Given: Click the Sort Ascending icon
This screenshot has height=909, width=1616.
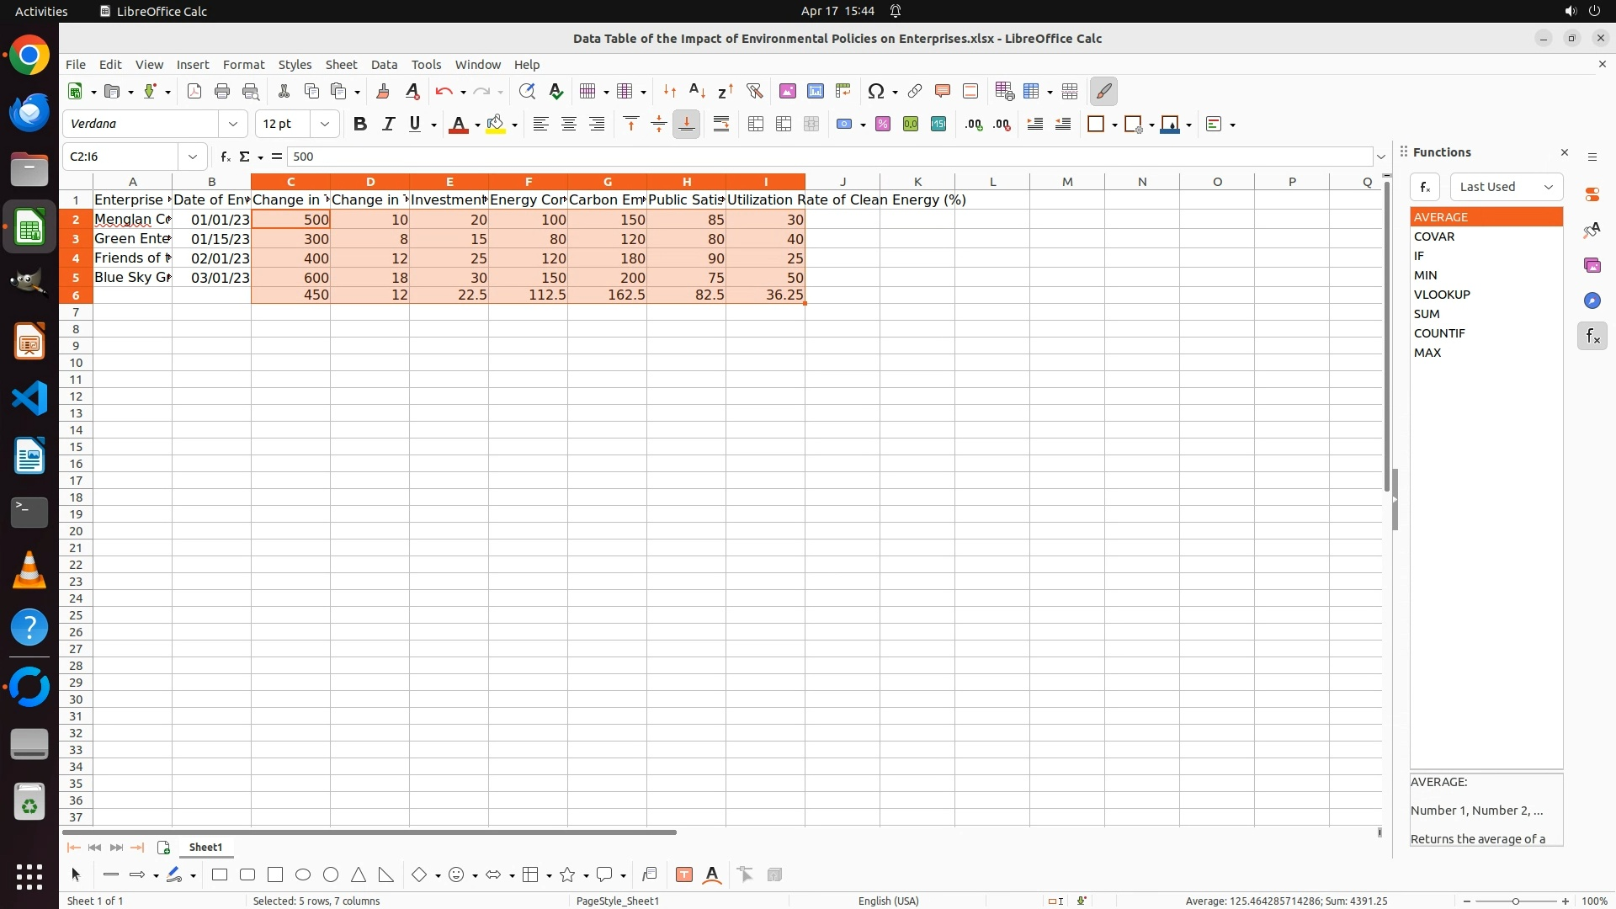Looking at the screenshot, I should 697,91.
